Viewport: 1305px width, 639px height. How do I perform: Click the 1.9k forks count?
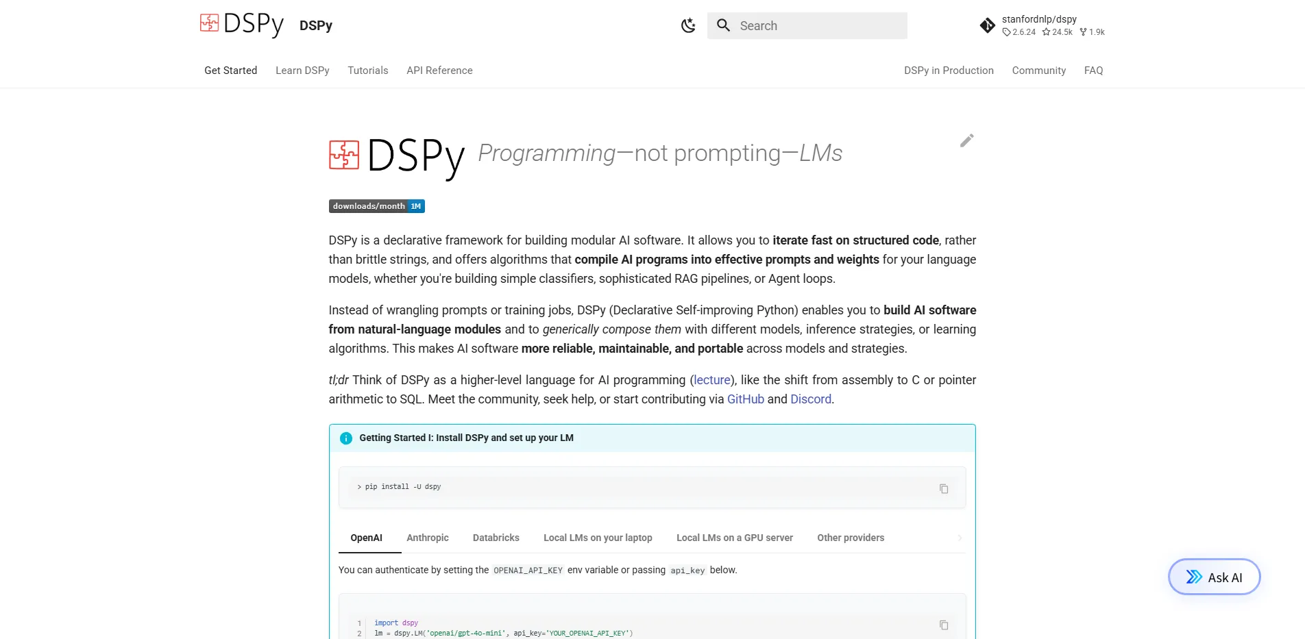[x=1093, y=32]
